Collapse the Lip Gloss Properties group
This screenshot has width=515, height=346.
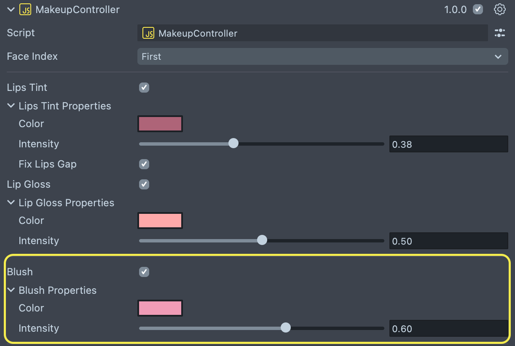point(11,203)
